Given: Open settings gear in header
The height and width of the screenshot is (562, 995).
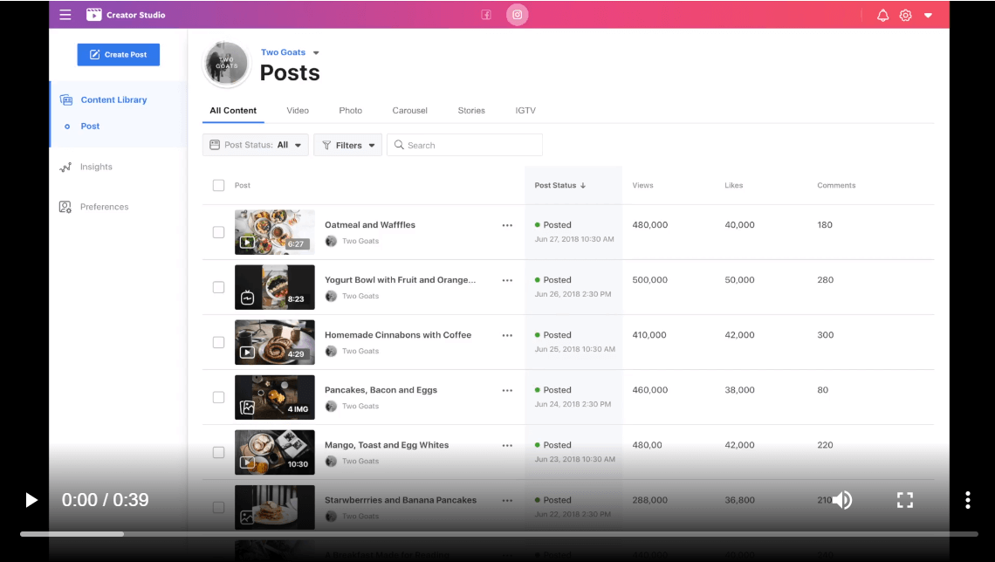Looking at the screenshot, I should [905, 15].
